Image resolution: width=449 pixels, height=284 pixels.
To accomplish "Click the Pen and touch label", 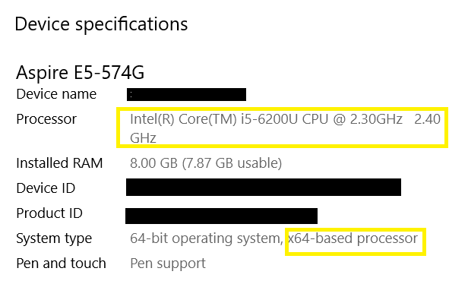I will 61,263.
